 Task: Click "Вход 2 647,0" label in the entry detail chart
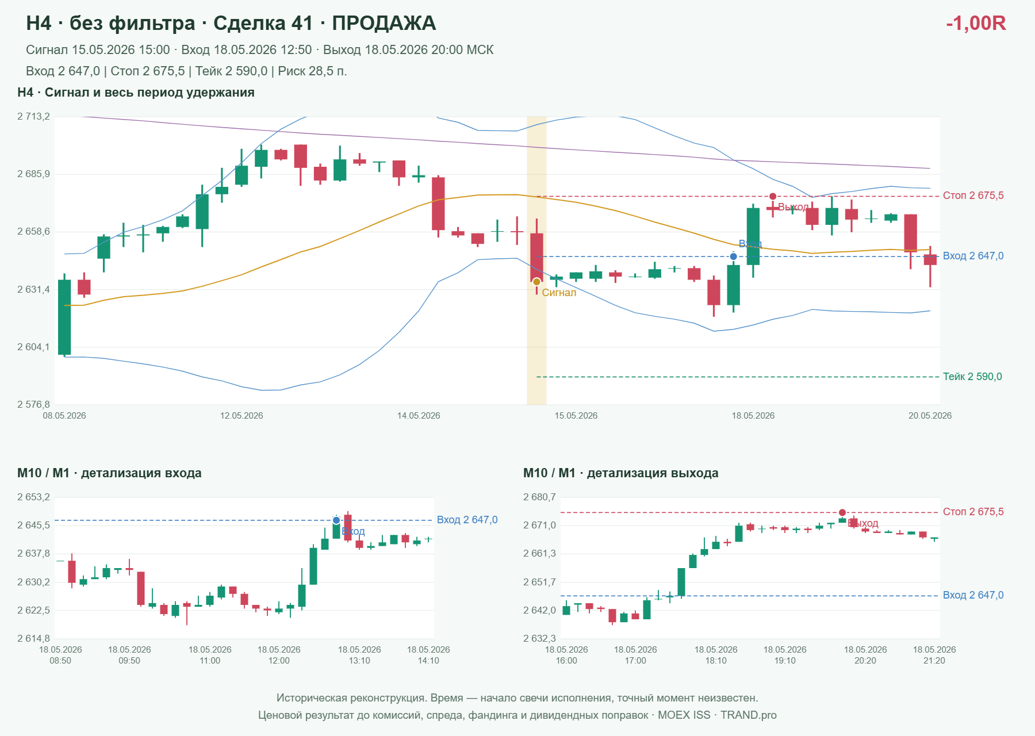coord(467,520)
